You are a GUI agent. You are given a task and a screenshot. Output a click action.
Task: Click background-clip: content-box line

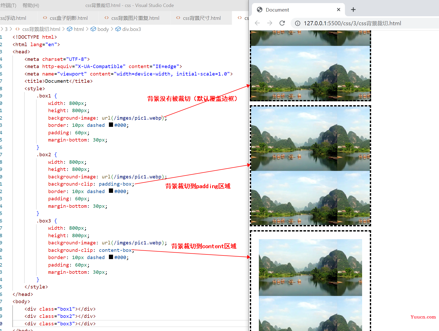(91, 250)
